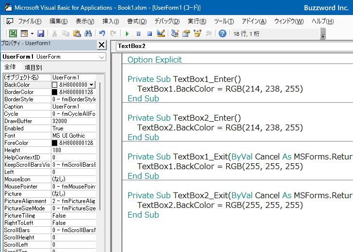Viewport: 353px width, 252px height.
Task: Click the View Microsoft Excel icon
Action: (13, 33)
